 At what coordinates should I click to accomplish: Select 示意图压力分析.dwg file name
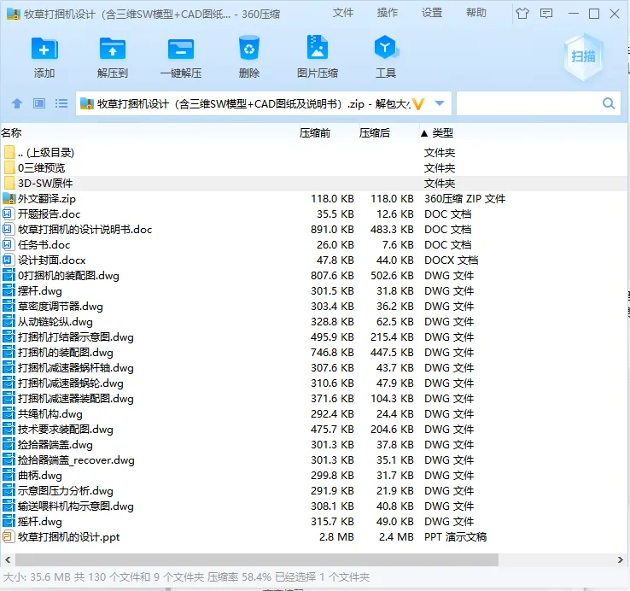[66, 491]
